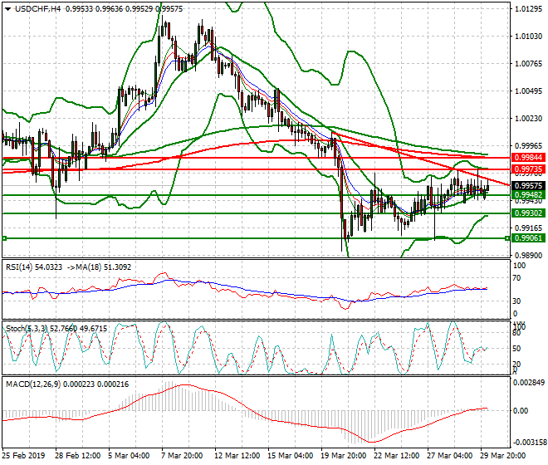Click the 1.00765 price scale value
Viewport: 548px width, 465px height.
(x=529, y=64)
